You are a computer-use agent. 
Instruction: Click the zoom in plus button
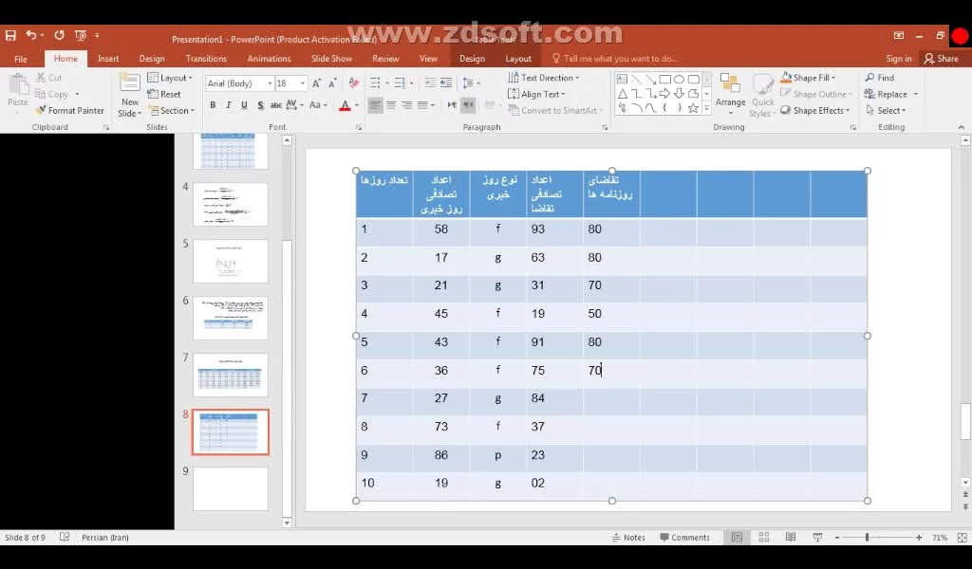tap(919, 538)
